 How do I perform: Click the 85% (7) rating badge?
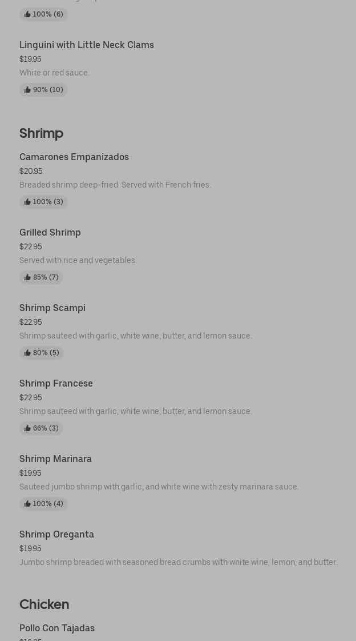[x=42, y=277]
